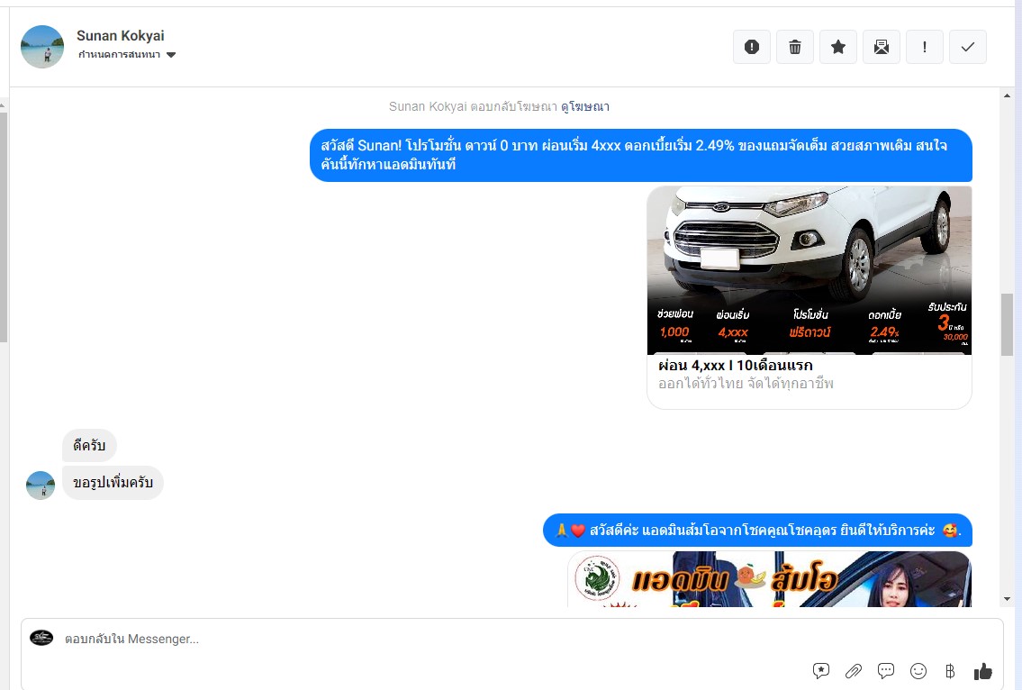Click ad subtitle ออกได้ทั่วไทย จัดได้ทุกอาชีพ
Viewport: 1022px width, 690px height.
[x=746, y=384]
